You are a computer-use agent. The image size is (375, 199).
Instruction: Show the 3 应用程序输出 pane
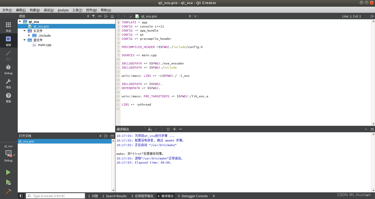click(x=142, y=196)
